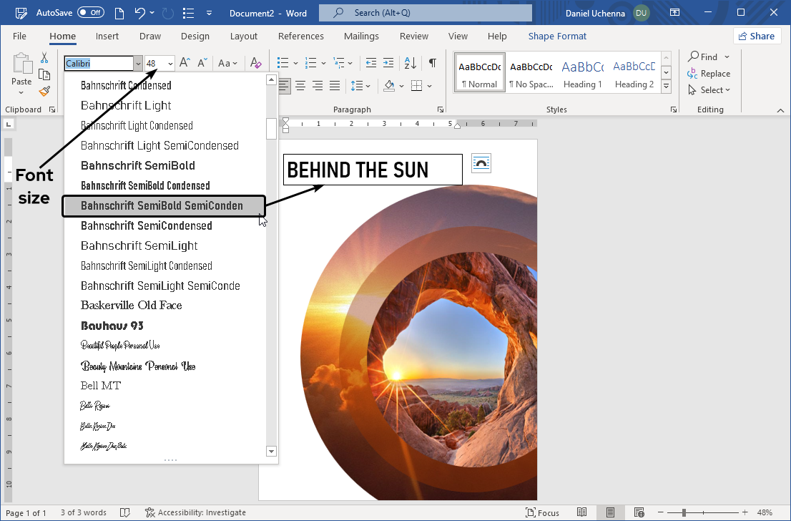Click Replace in the Editing group
Screen dimensions: 791x521
click(x=709, y=73)
